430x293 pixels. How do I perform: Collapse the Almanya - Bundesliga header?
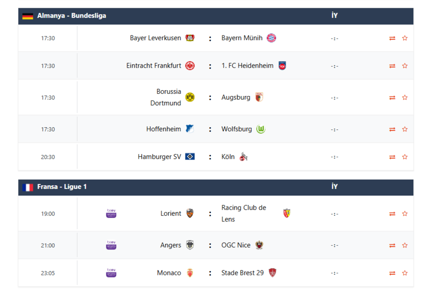tap(71, 16)
